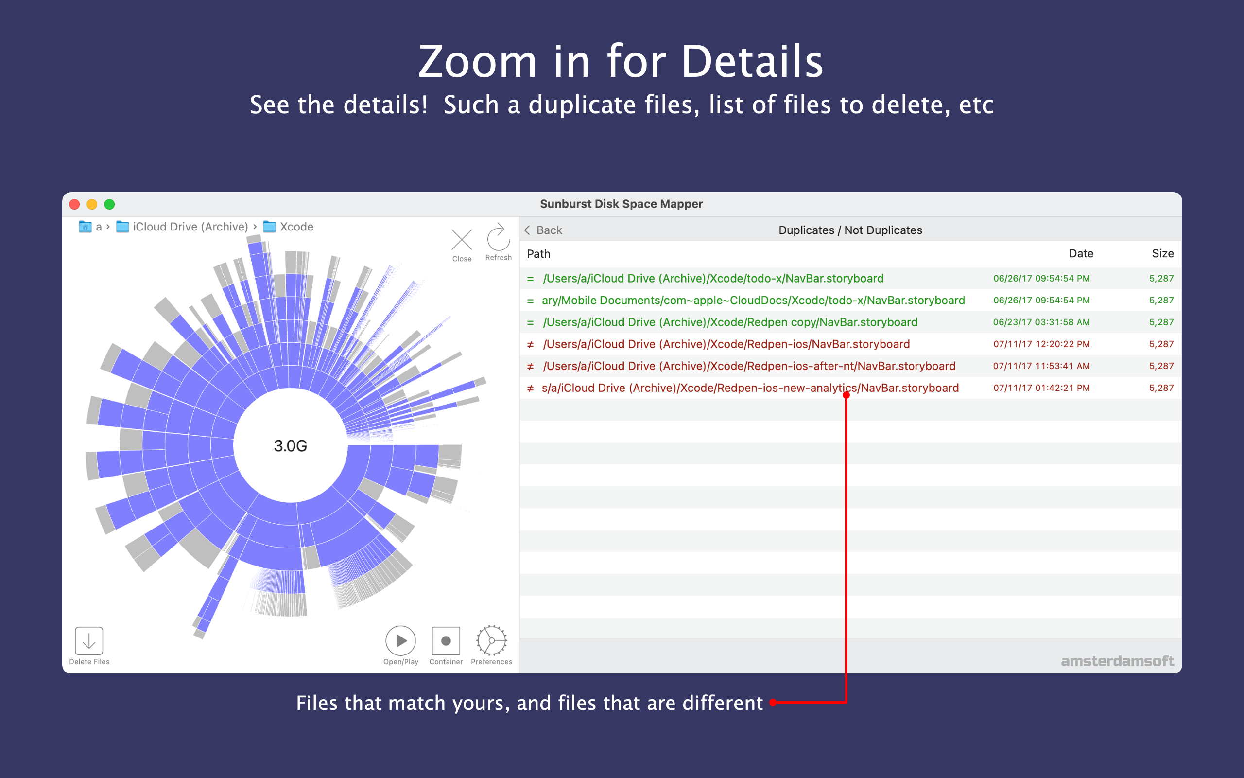Select the CloudDocs todo-x NavBar.storyboard row

[x=850, y=301]
